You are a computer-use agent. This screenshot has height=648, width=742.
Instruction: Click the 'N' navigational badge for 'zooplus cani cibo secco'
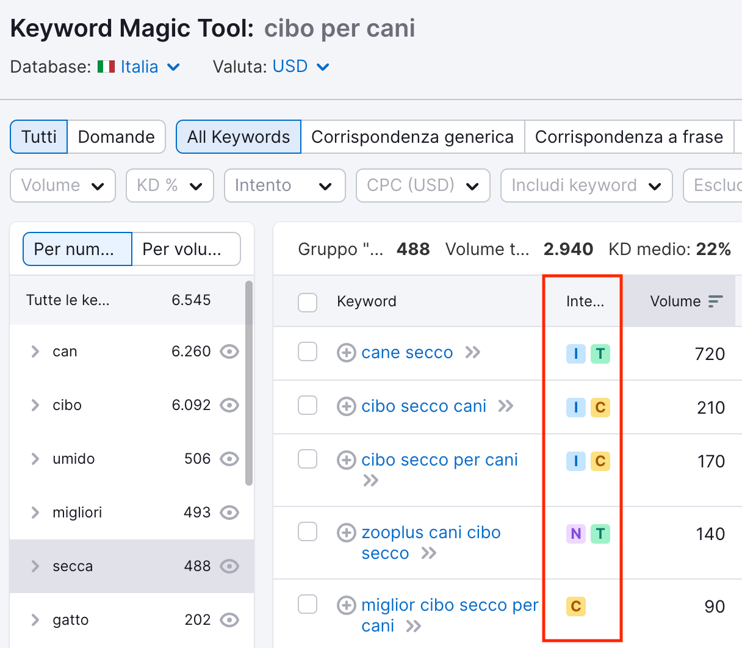(x=575, y=533)
